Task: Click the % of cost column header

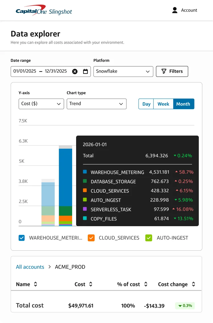Action: tap(128, 284)
